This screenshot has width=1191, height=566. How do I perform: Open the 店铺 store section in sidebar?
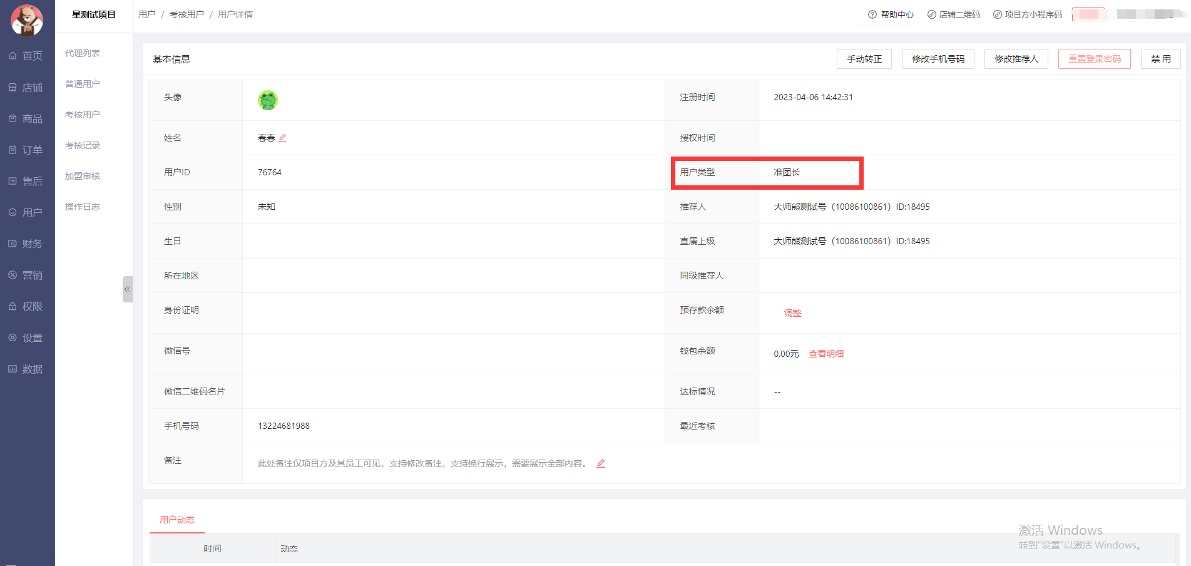[x=27, y=87]
